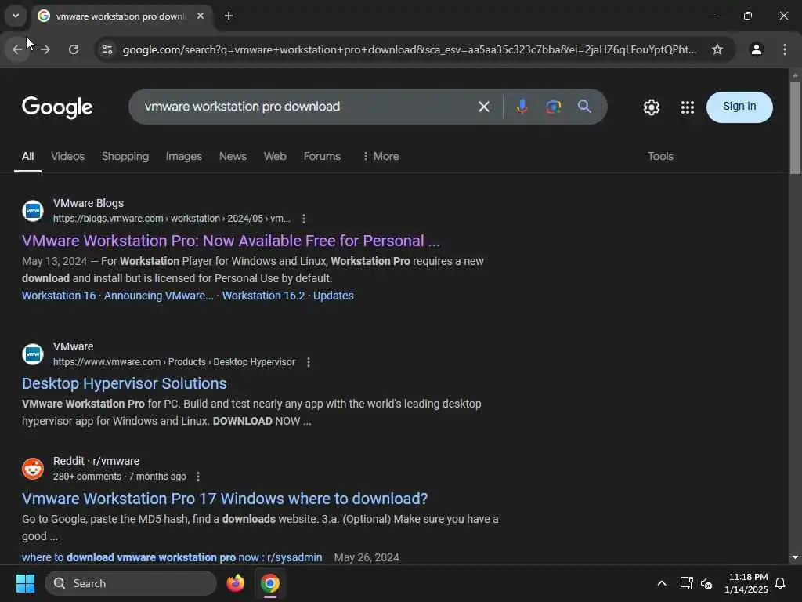Open options for Reddit result
The height and width of the screenshot is (602, 802).
[x=198, y=477]
